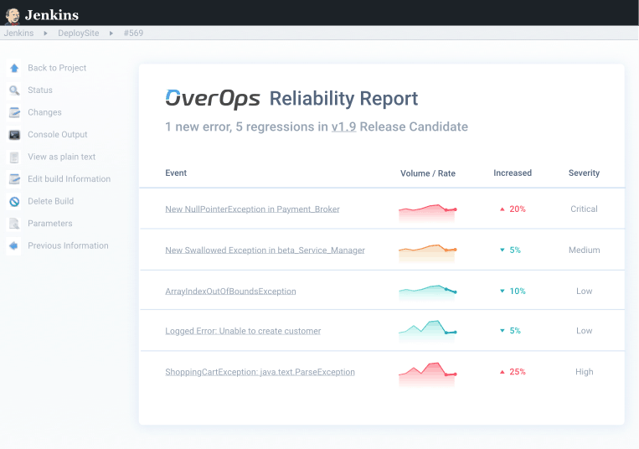Click the 25% increase value

(x=518, y=372)
